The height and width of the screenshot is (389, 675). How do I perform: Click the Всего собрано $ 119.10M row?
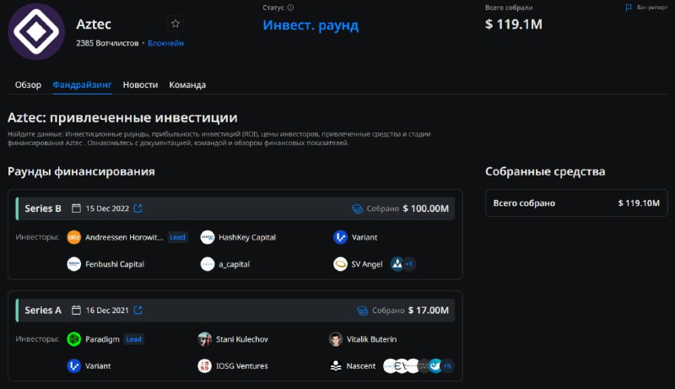576,203
